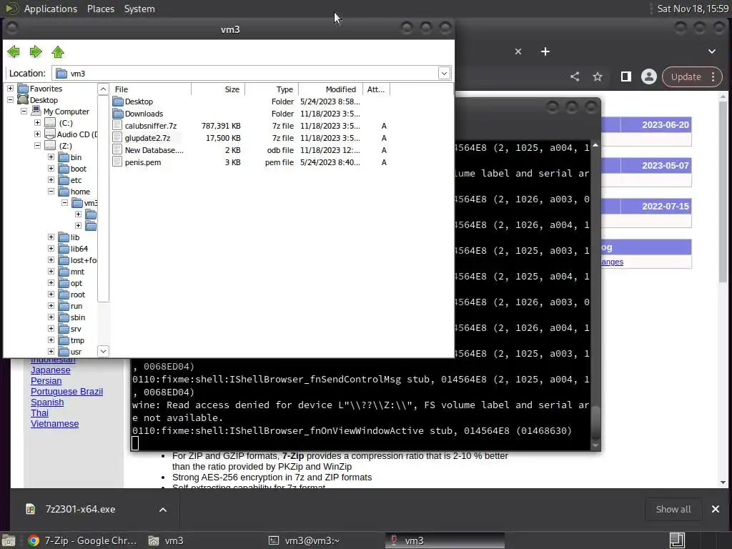Close the Chrome tab with X

tap(518, 51)
